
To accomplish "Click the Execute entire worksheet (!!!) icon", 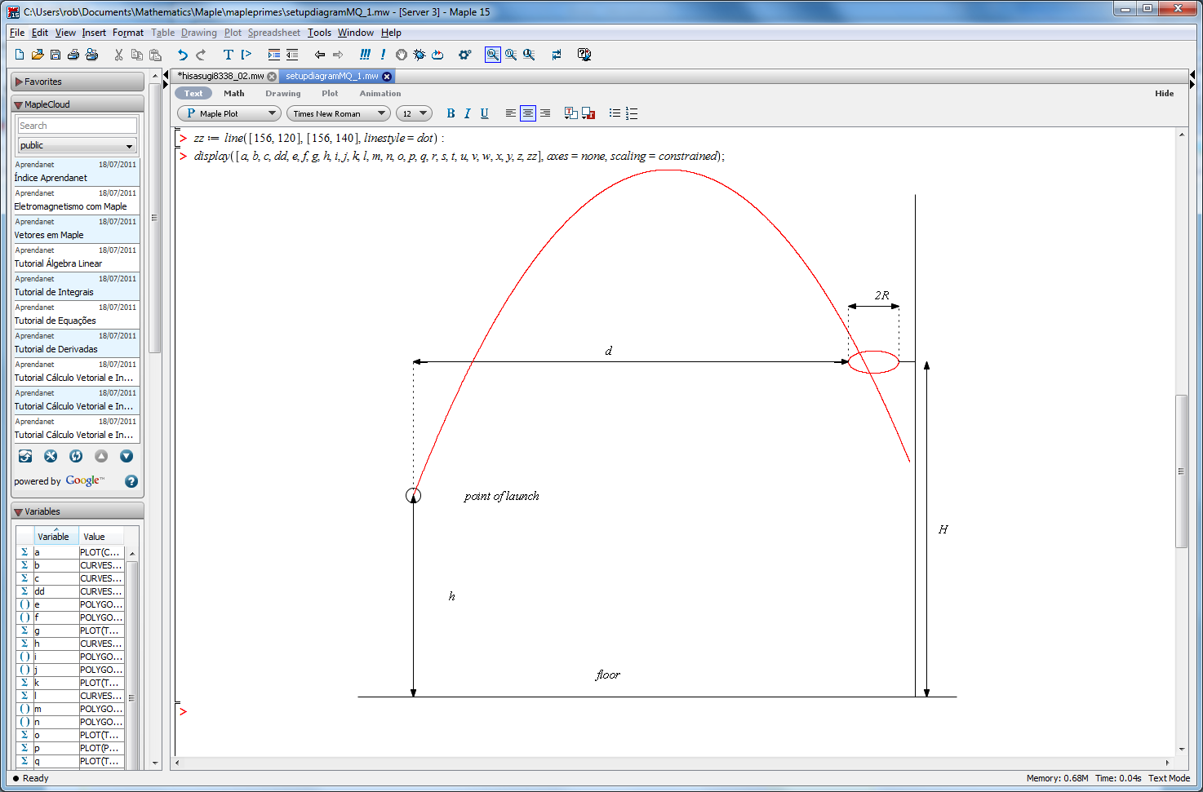I will coord(365,55).
